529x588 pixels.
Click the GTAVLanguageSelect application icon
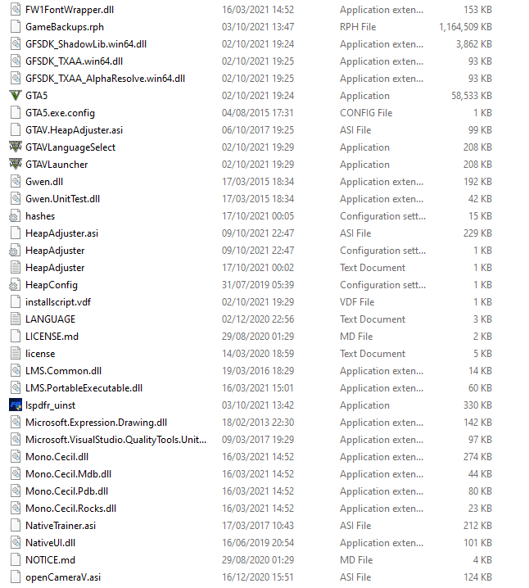tap(16, 147)
